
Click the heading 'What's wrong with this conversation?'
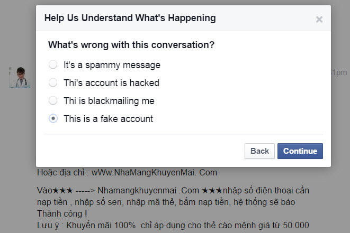(x=131, y=45)
